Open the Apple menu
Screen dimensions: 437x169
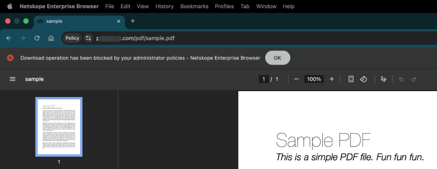point(10,6)
